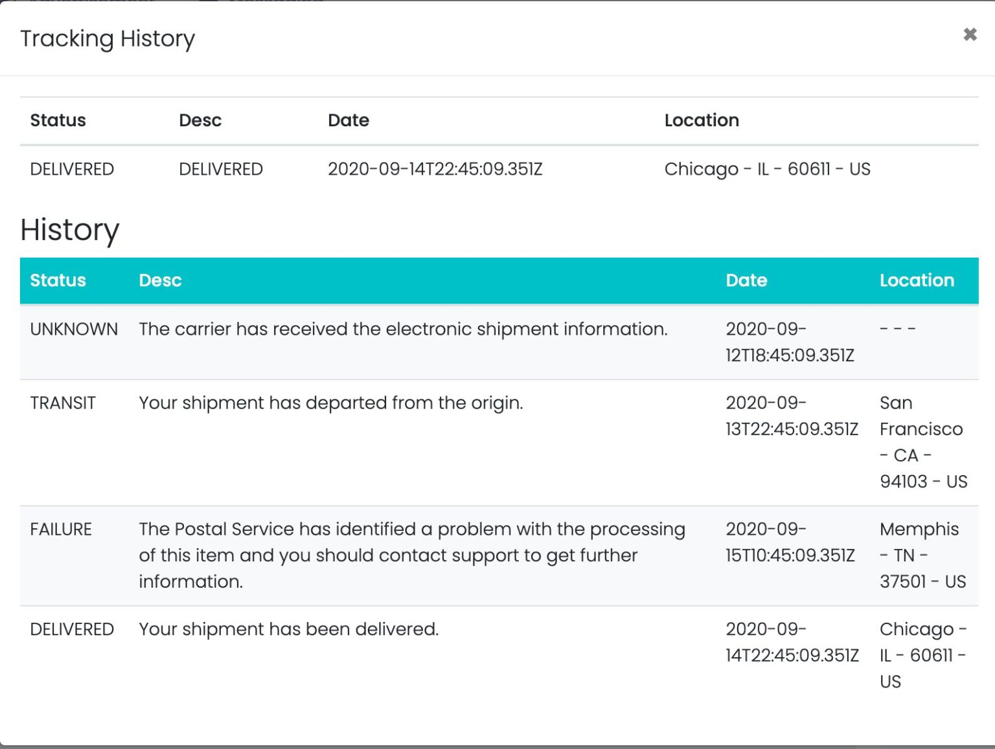
Task: Click the summary delivered date 2020-09-14T22:45:09.351Z
Action: tap(435, 170)
